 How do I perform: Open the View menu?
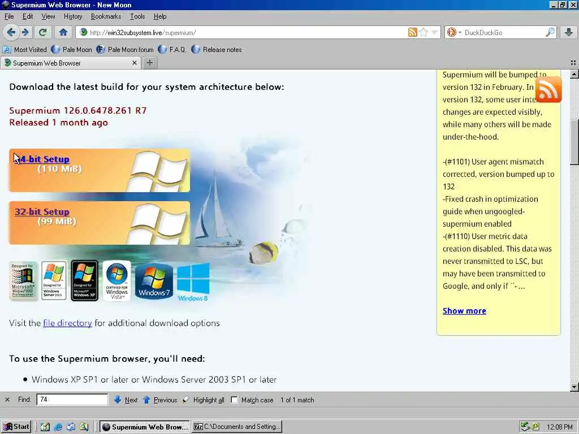[48, 16]
